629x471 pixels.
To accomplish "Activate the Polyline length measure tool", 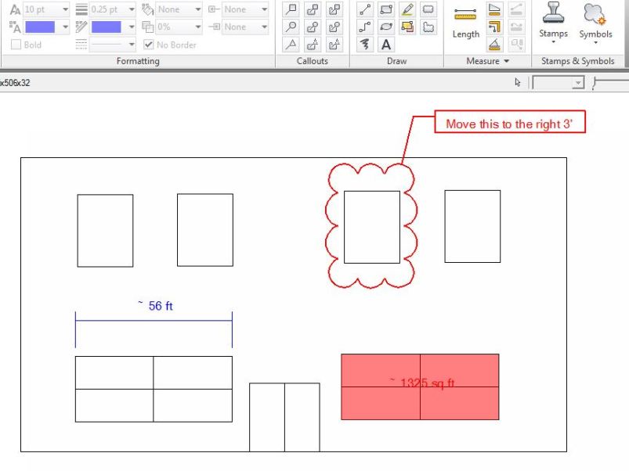I will click(x=494, y=27).
